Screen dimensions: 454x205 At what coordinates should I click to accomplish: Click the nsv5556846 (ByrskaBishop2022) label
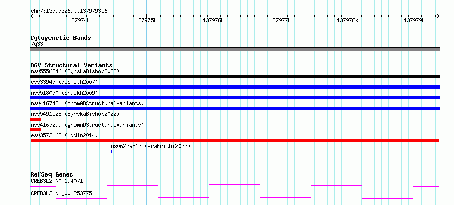tap(75, 71)
